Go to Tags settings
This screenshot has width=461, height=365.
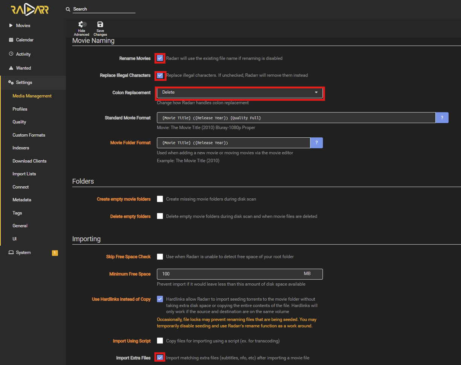click(x=17, y=213)
